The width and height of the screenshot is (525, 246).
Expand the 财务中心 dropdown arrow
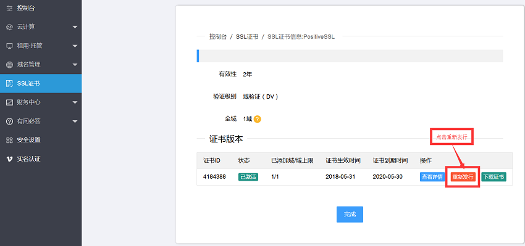pyautogui.click(x=75, y=102)
